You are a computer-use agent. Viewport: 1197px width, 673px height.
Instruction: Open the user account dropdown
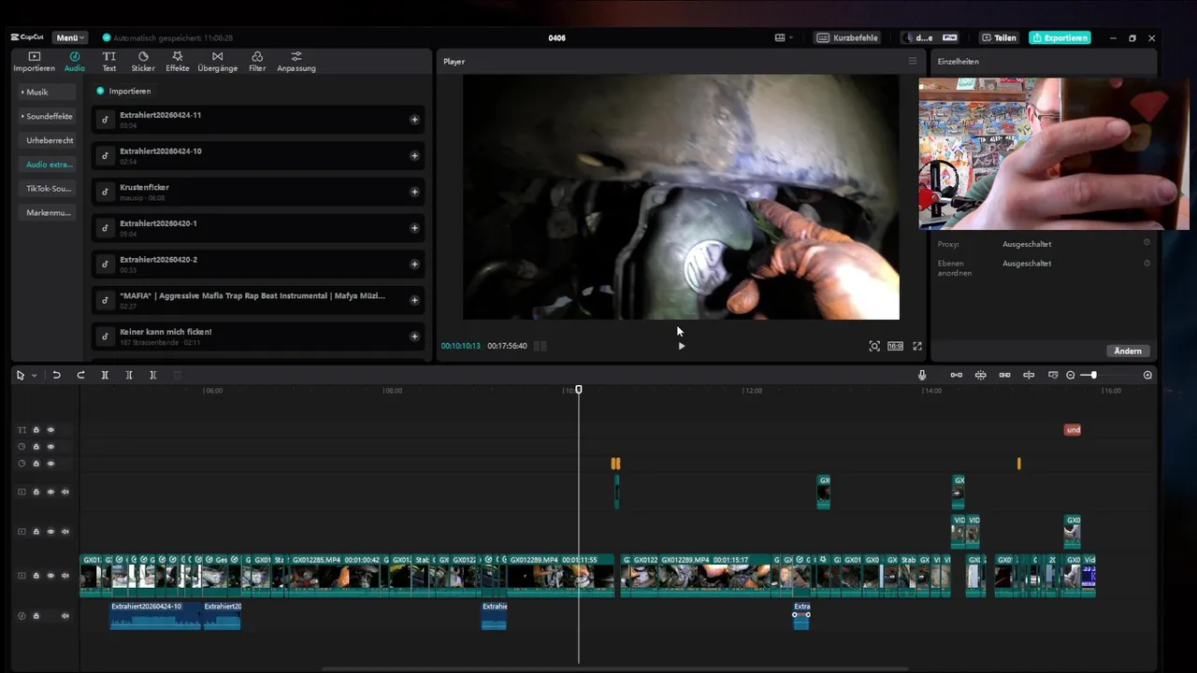[931, 37]
